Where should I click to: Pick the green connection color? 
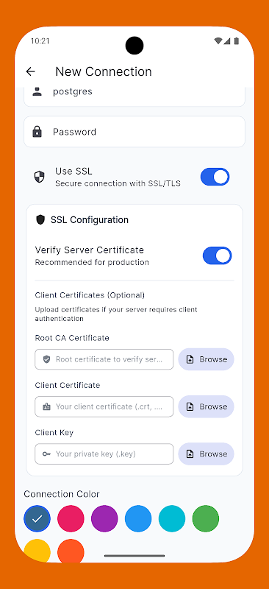tap(206, 519)
